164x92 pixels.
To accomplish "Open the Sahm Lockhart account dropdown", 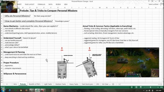I will [x=154, y=4].
